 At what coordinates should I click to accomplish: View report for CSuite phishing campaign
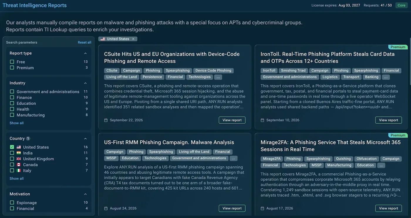coord(232,120)
